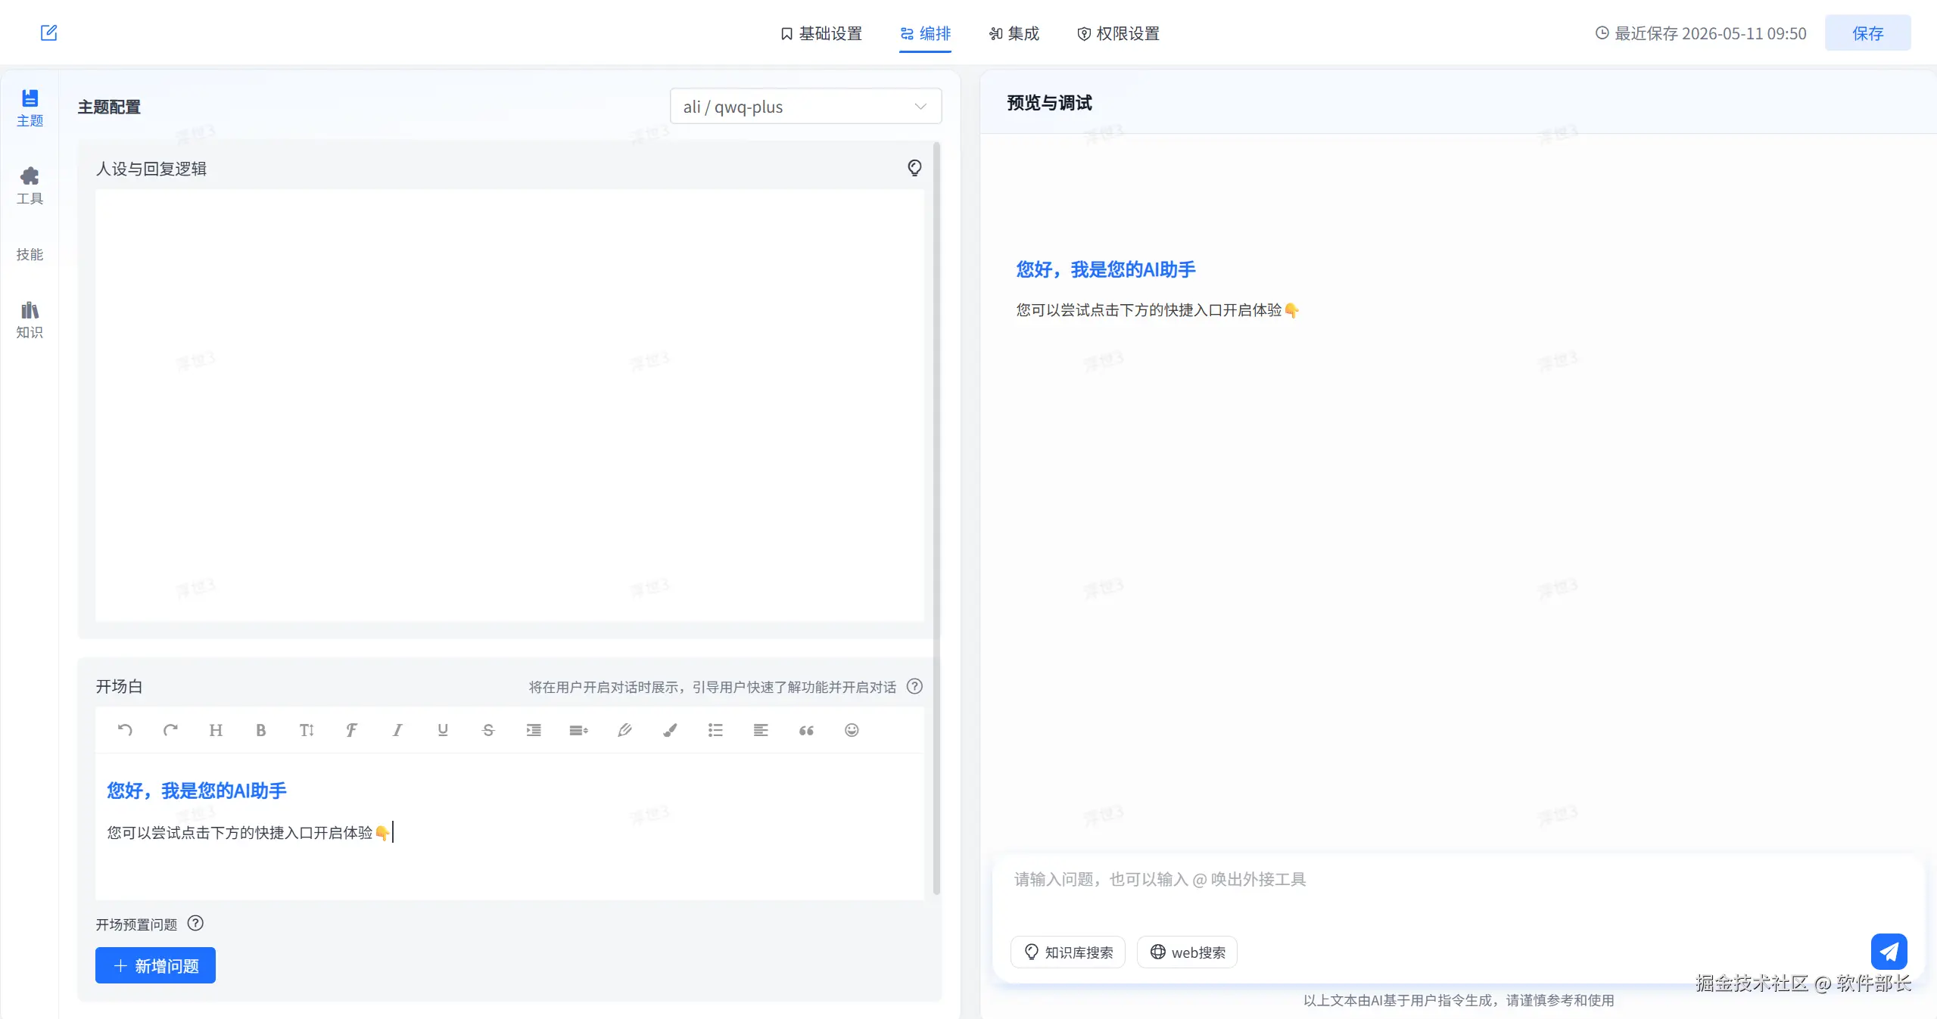Toggle bold formatting in opening editor
The height and width of the screenshot is (1019, 1937).
click(261, 730)
